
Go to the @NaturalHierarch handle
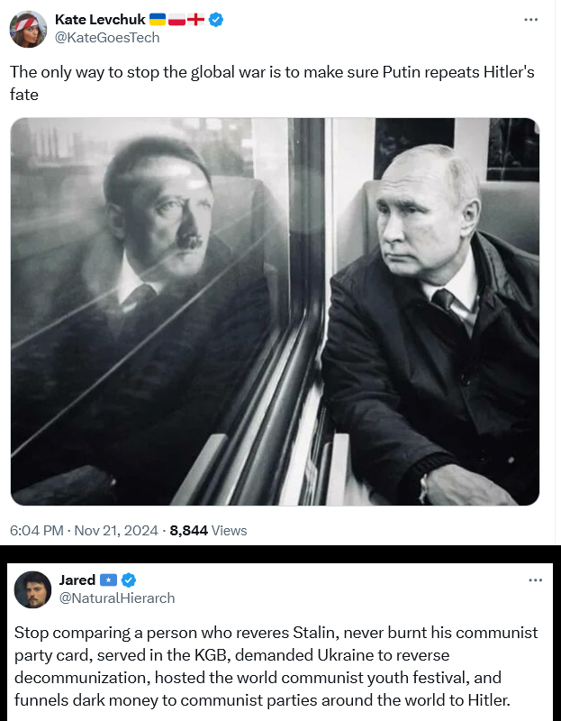(x=117, y=598)
